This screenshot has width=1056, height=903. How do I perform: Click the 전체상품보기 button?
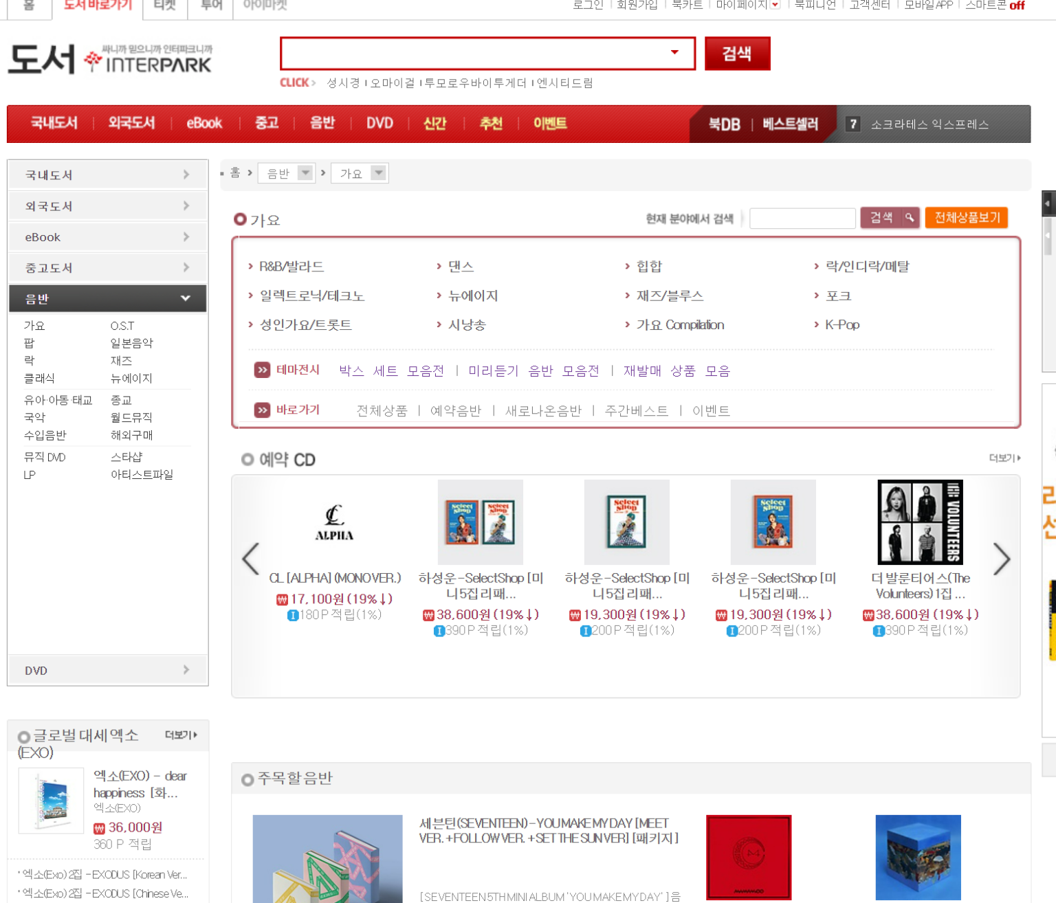[x=966, y=217]
